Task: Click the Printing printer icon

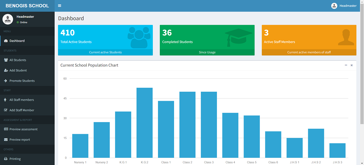Action: click(x=6, y=159)
